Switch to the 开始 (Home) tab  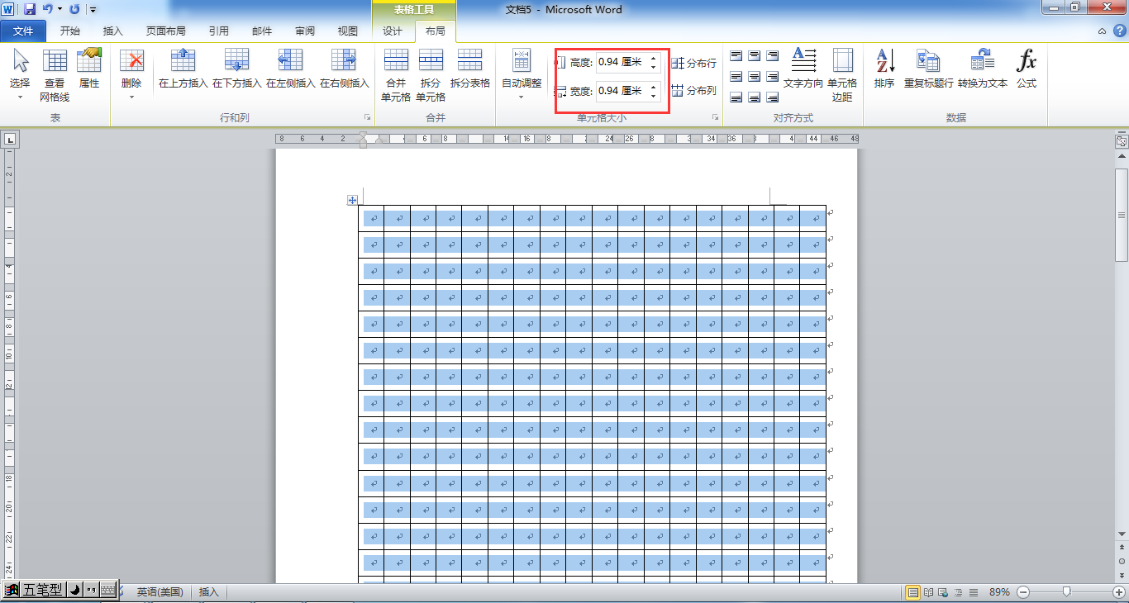[x=70, y=31]
